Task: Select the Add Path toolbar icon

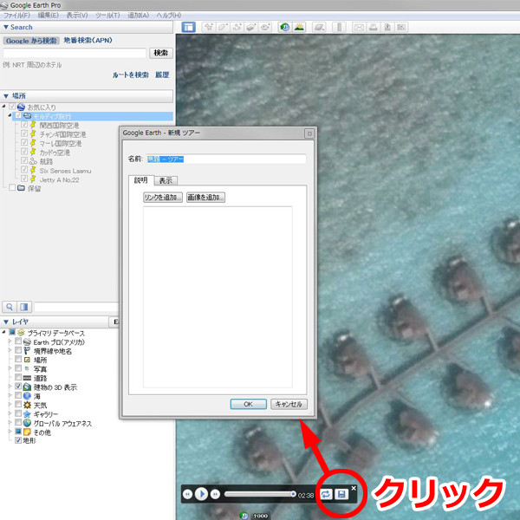Action: pos(237,27)
